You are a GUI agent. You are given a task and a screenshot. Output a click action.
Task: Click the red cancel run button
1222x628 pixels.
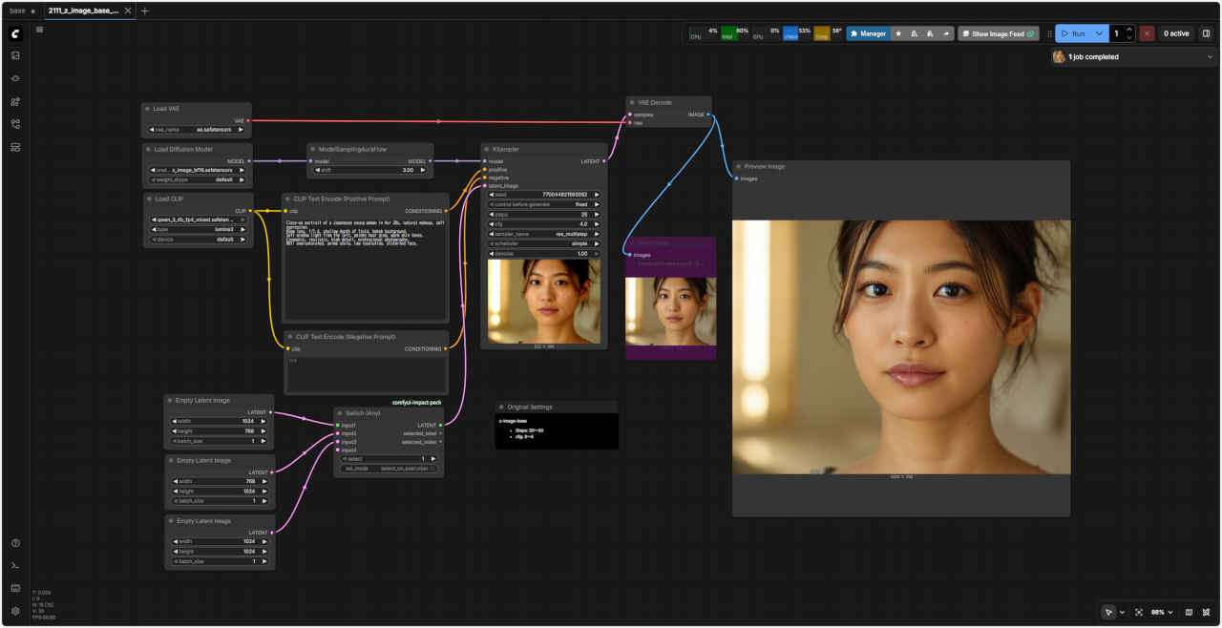click(1147, 33)
